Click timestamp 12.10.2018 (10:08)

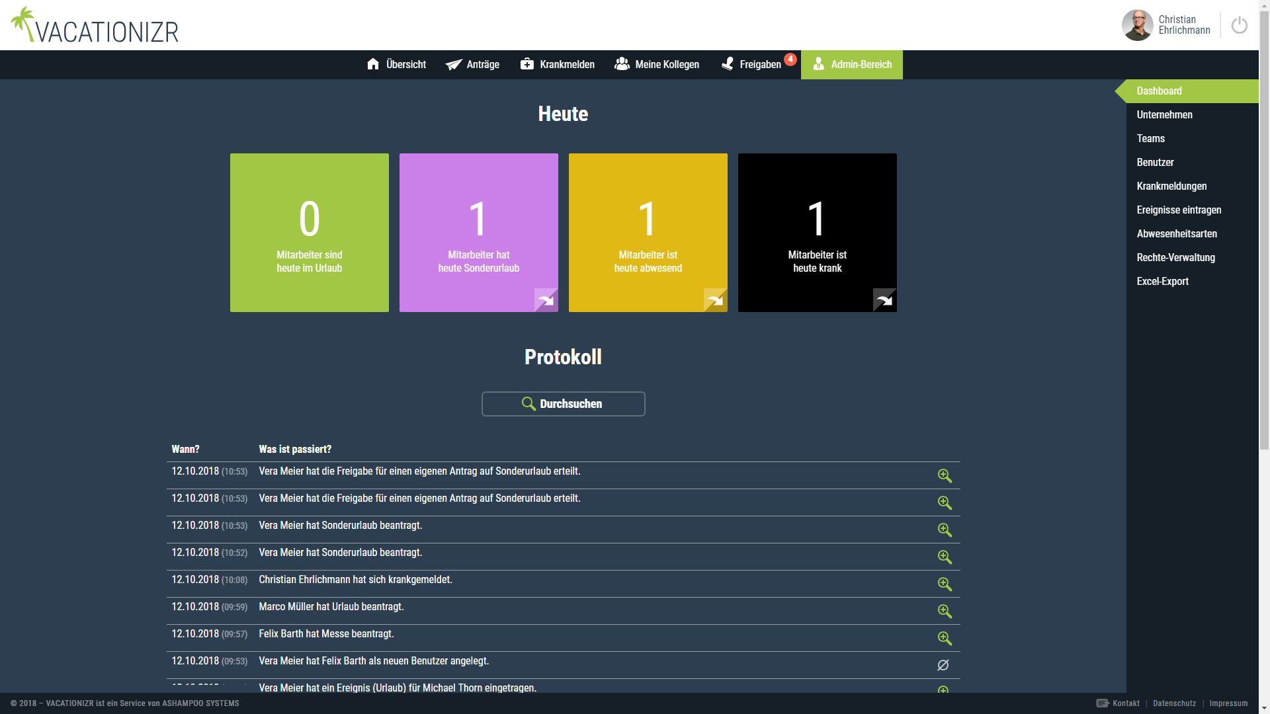pos(209,580)
